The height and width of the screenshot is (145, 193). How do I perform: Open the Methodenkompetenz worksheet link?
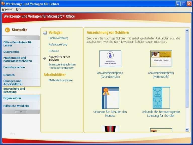coord(61,80)
